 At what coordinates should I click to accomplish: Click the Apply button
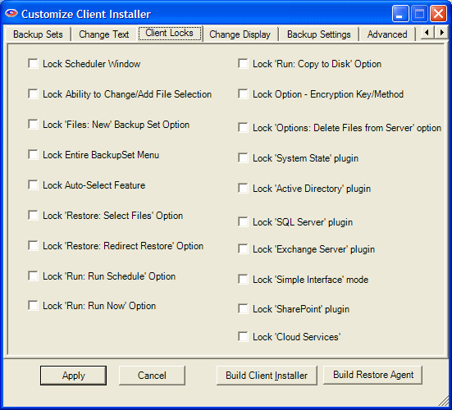point(73,376)
